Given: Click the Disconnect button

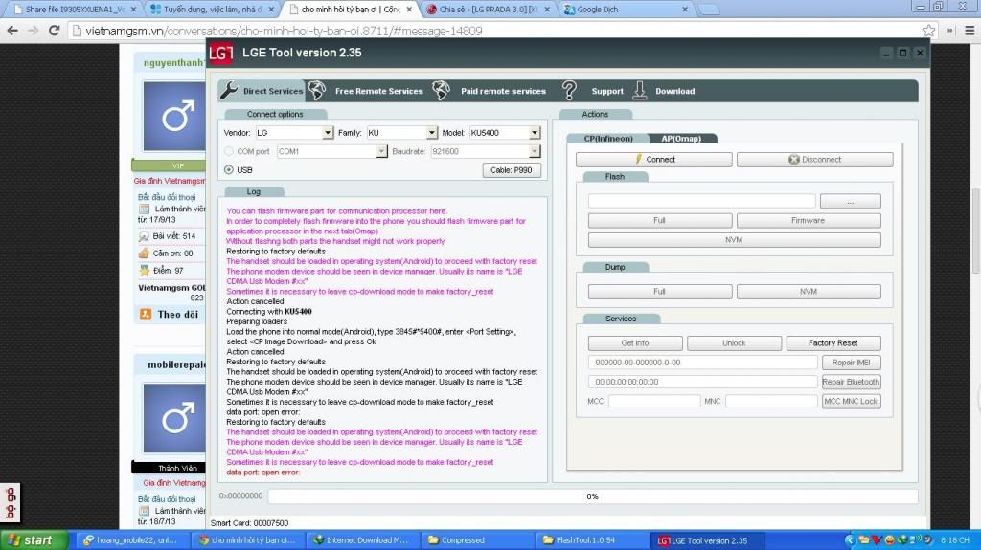Looking at the screenshot, I should point(814,160).
